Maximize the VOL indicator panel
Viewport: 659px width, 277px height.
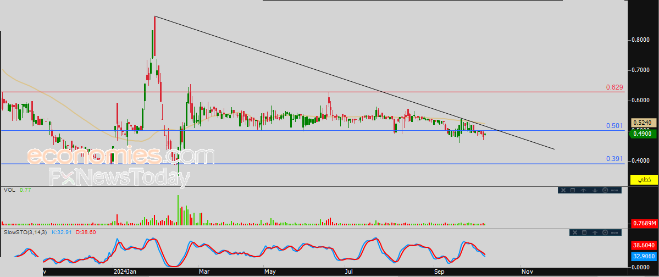click(573, 190)
